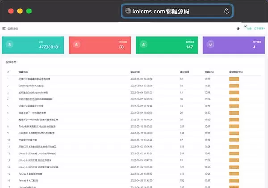Click the user icon on green 147 card
The height and width of the screenshot is (188, 268).
(143, 44)
